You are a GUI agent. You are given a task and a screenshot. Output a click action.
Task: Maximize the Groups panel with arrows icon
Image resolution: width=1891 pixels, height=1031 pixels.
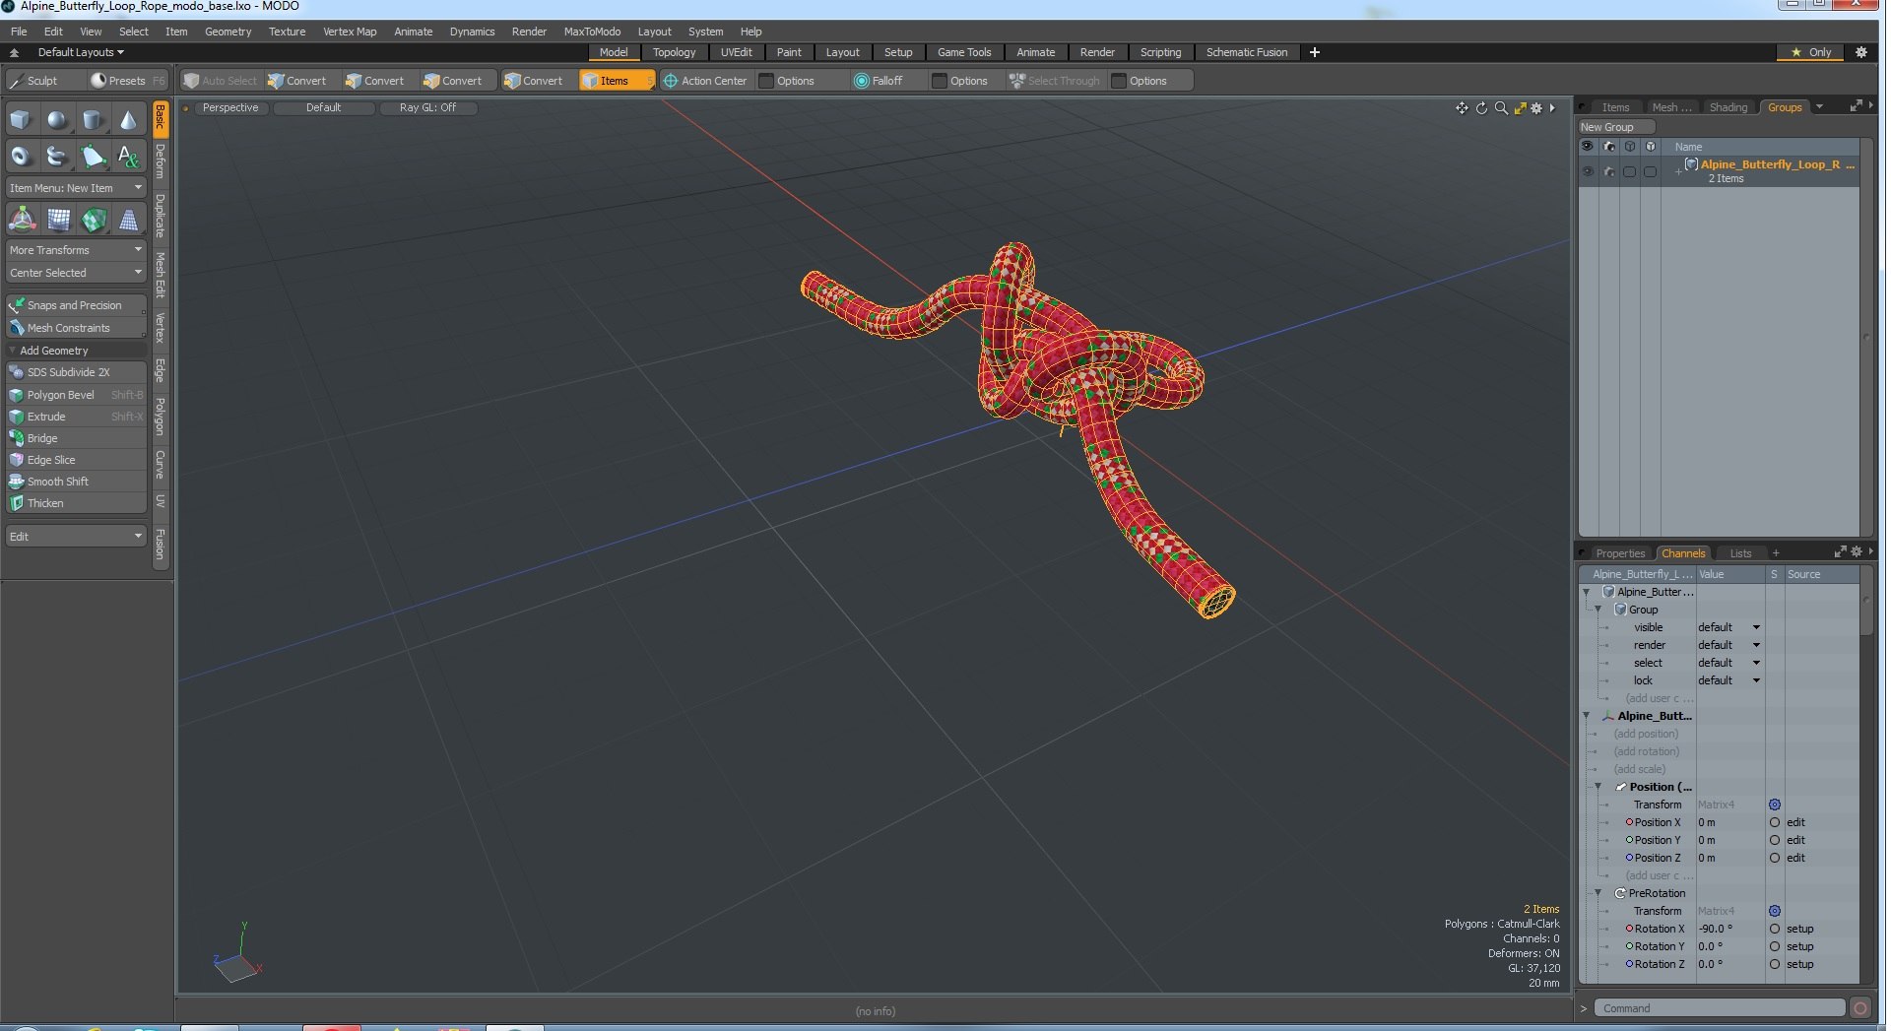pyautogui.click(x=1857, y=106)
